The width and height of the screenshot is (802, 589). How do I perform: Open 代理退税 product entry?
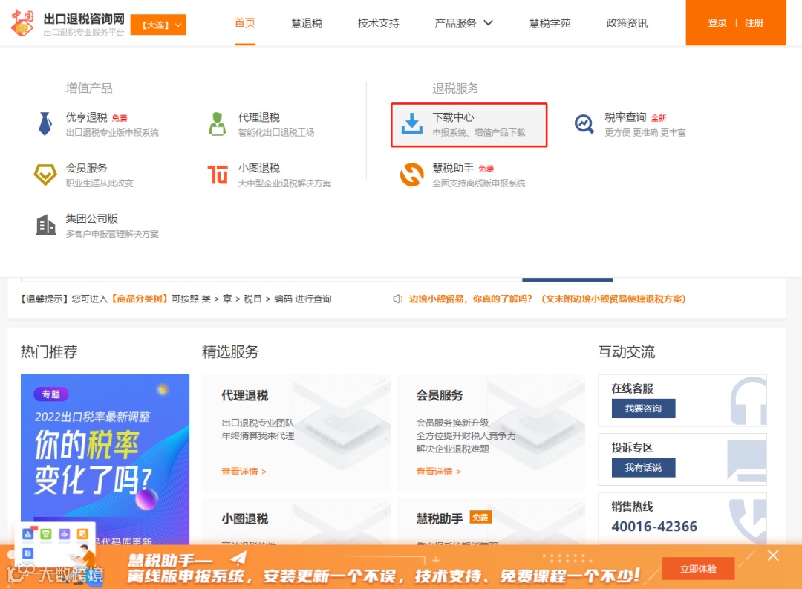point(276,124)
